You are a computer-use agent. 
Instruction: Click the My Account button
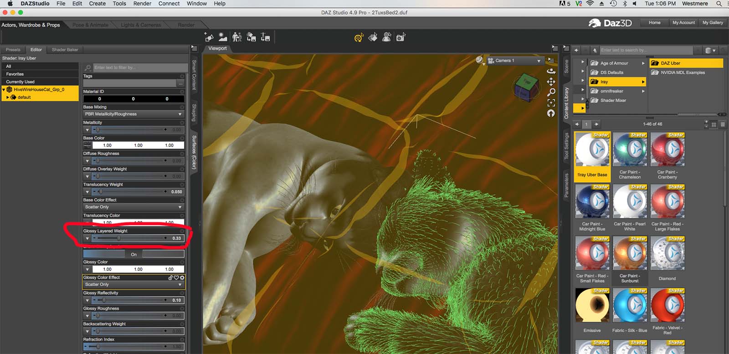tap(683, 22)
